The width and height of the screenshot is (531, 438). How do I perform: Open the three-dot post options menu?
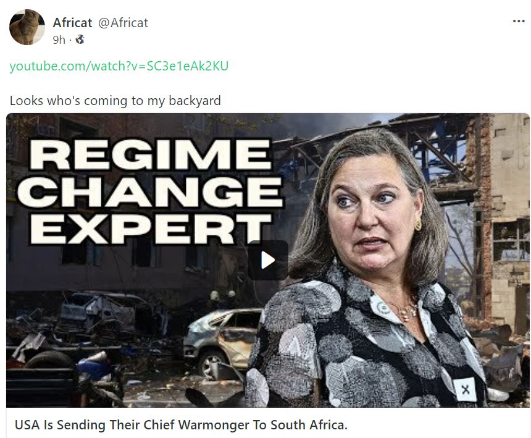(x=519, y=22)
